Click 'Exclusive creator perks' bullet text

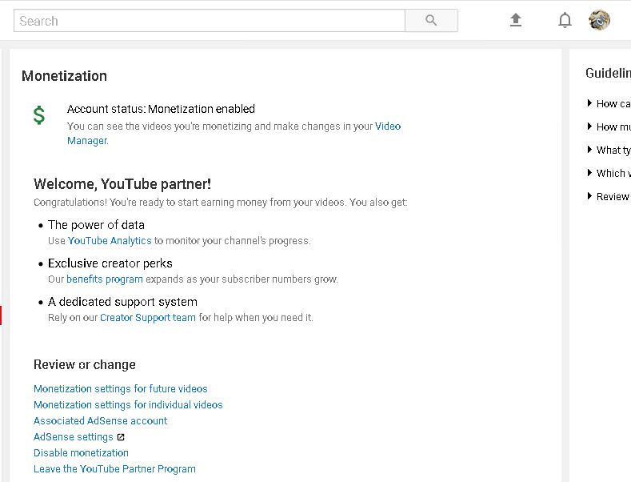(x=110, y=263)
